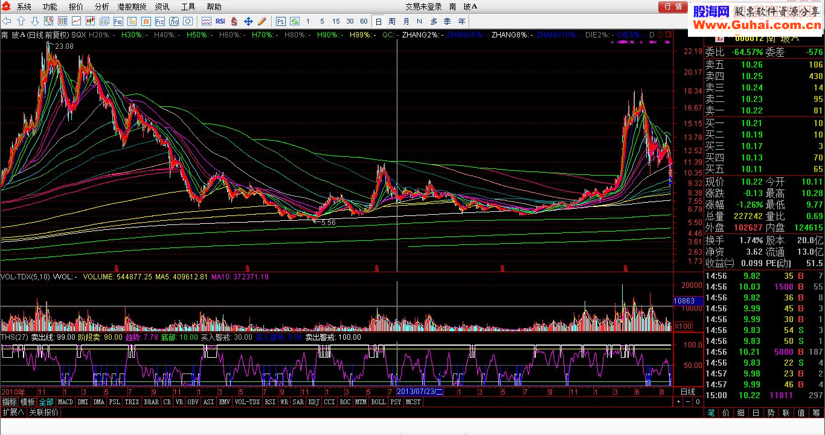Click the RSI indicator toolbar icon

tap(220, 21)
